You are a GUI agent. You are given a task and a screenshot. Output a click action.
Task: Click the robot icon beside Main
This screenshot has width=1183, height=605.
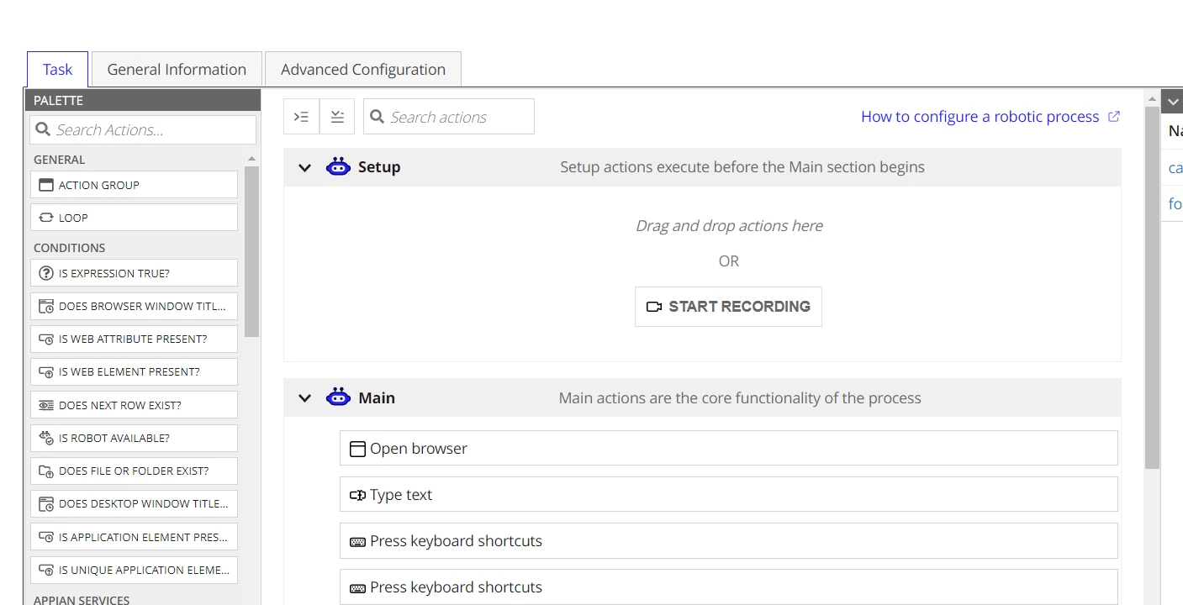click(x=338, y=397)
